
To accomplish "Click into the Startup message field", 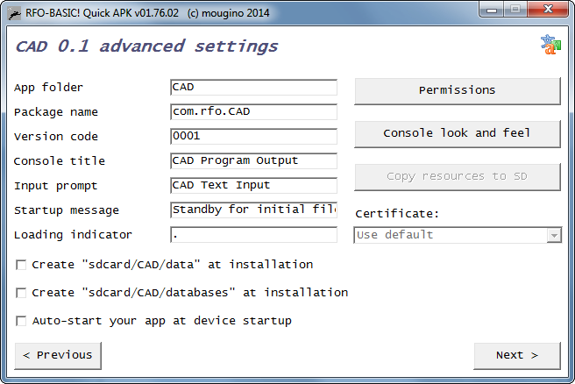I will [x=254, y=210].
